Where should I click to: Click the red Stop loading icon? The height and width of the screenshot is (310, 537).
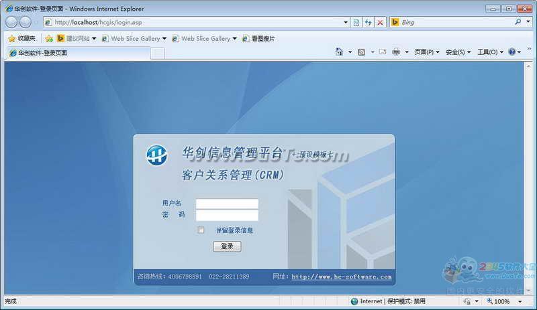pos(380,23)
